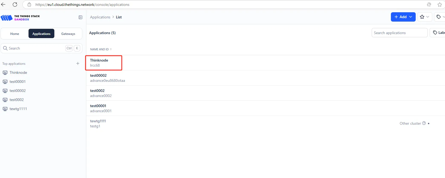The height and width of the screenshot is (178, 445).
Task: Open the Labels filter button
Action: [x=438, y=33]
